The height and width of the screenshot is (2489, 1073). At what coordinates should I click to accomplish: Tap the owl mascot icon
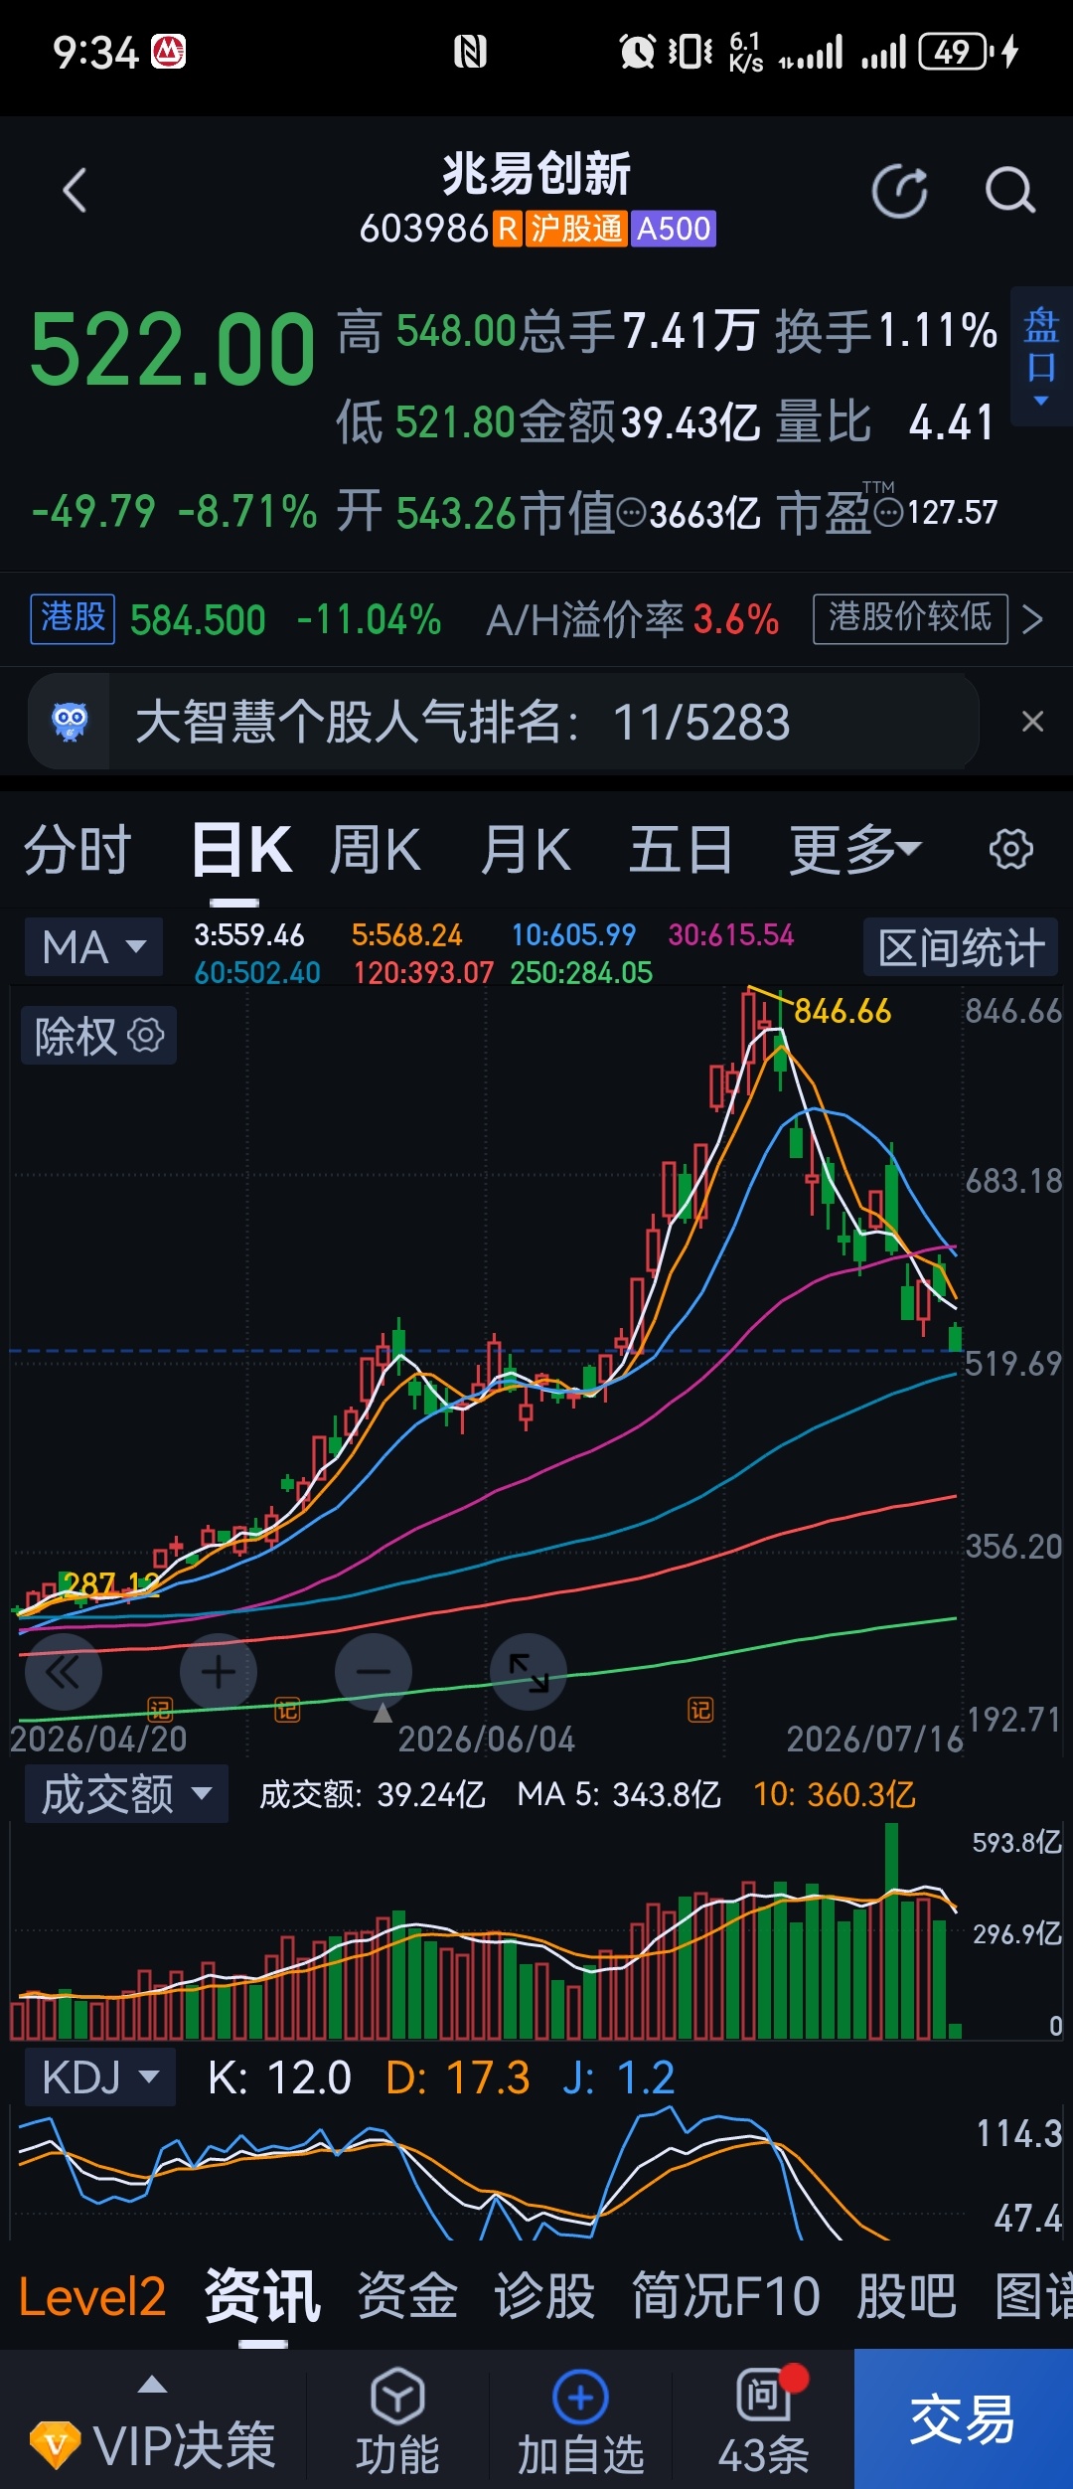(x=70, y=722)
